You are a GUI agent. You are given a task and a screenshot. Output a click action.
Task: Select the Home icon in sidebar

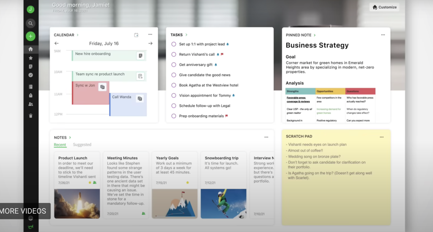pyautogui.click(x=30, y=49)
